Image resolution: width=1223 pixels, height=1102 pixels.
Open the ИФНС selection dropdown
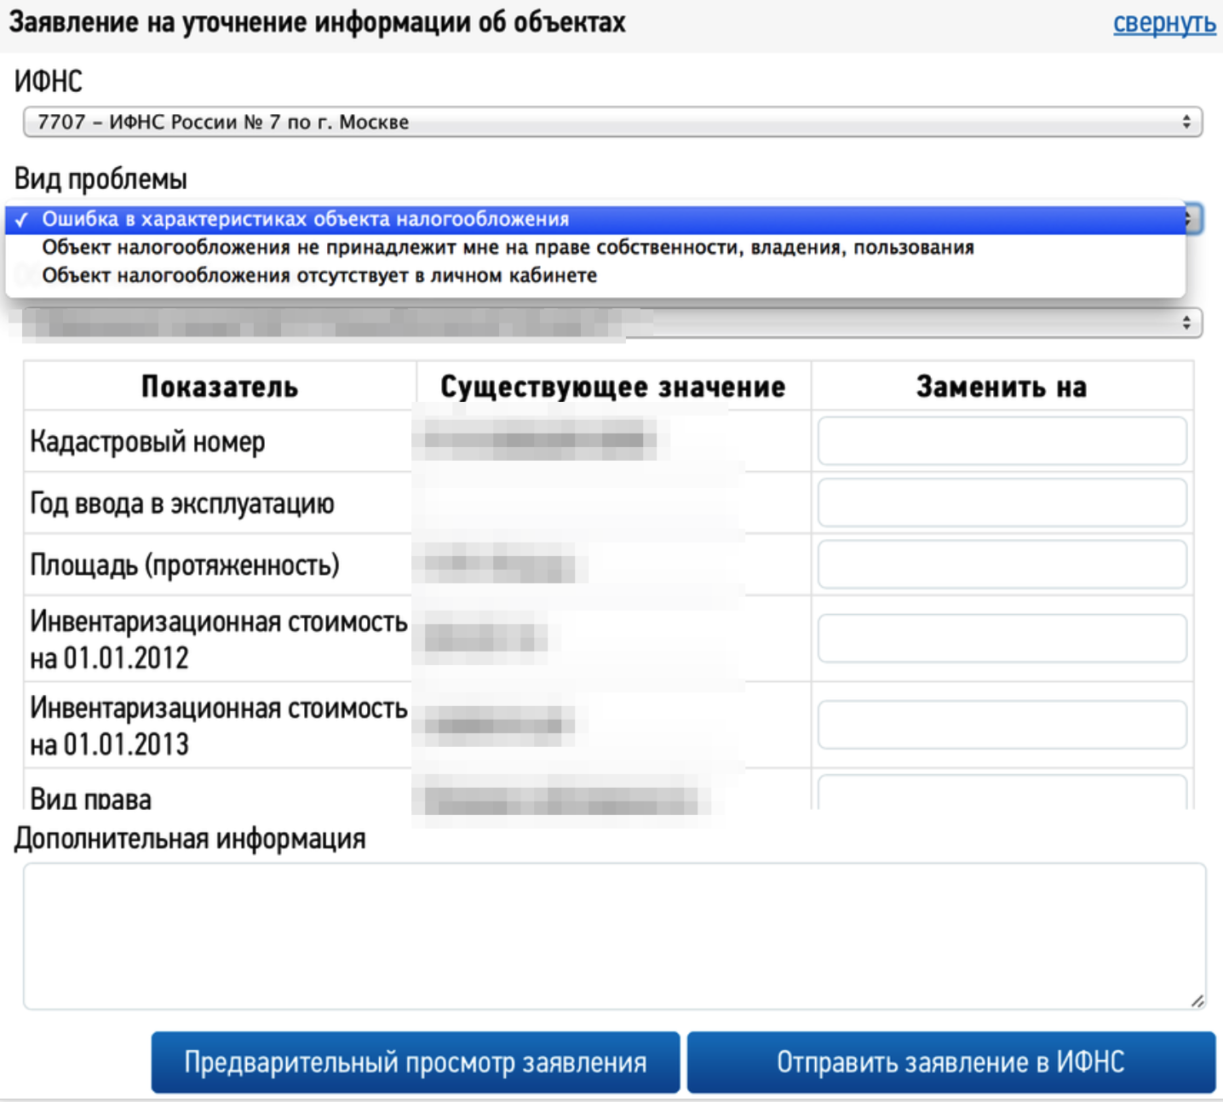[611, 121]
